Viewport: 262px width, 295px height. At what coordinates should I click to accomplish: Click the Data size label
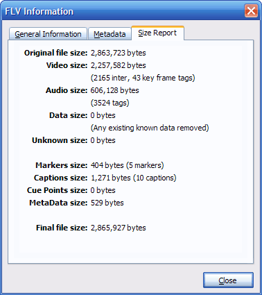(x=69, y=115)
